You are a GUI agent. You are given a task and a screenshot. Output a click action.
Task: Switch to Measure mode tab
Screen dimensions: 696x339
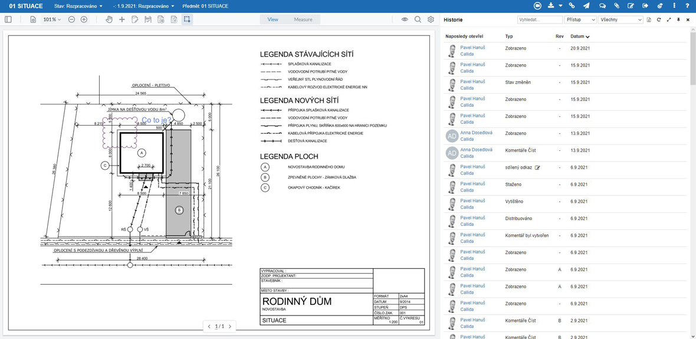(303, 19)
